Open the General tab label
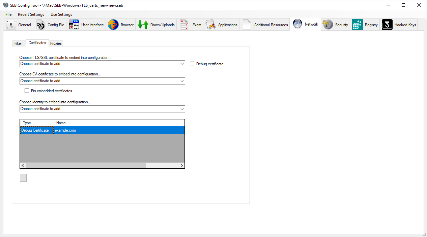The height and width of the screenshot is (237, 427). coord(25,25)
